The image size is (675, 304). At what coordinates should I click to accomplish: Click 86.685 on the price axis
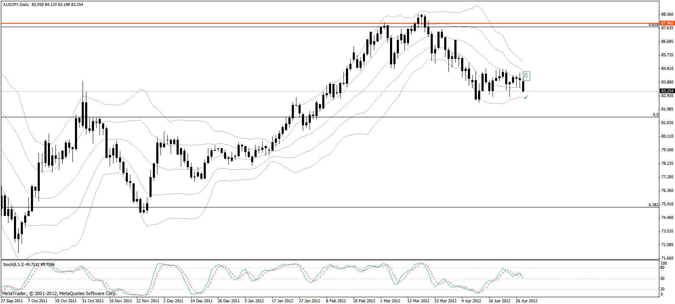point(667,41)
